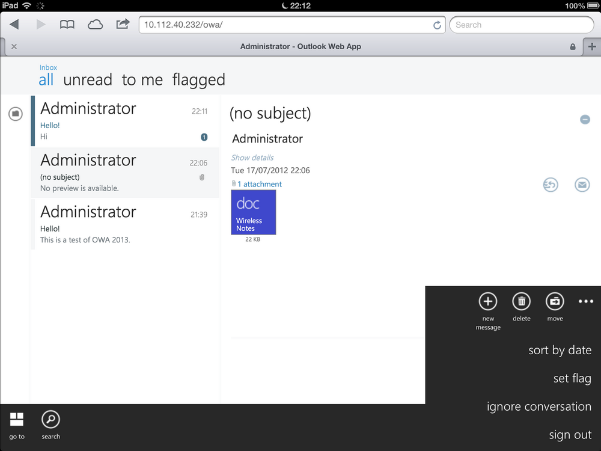Click the new message button
Image resolution: width=601 pixels, height=451 pixels.
tap(488, 311)
